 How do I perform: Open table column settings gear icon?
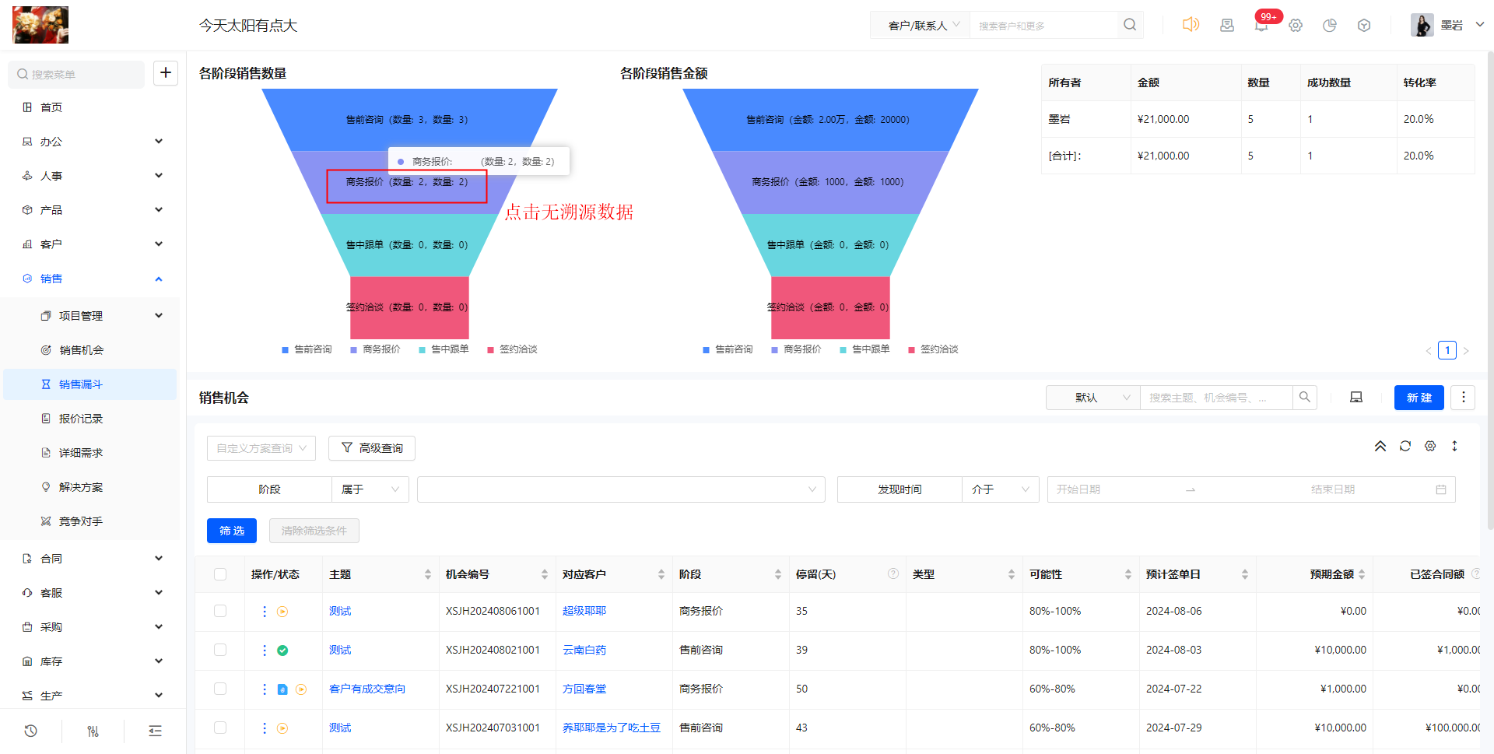(x=1430, y=446)
